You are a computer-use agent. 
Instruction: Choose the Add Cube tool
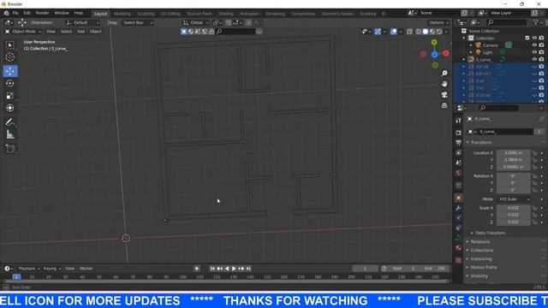(9, 149)
